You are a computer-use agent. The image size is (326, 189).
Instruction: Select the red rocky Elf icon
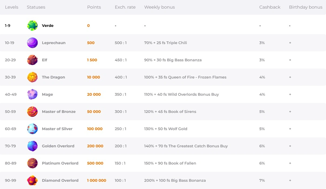[32, 60]
